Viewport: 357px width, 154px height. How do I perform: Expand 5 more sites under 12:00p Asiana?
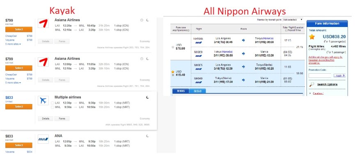13,83
